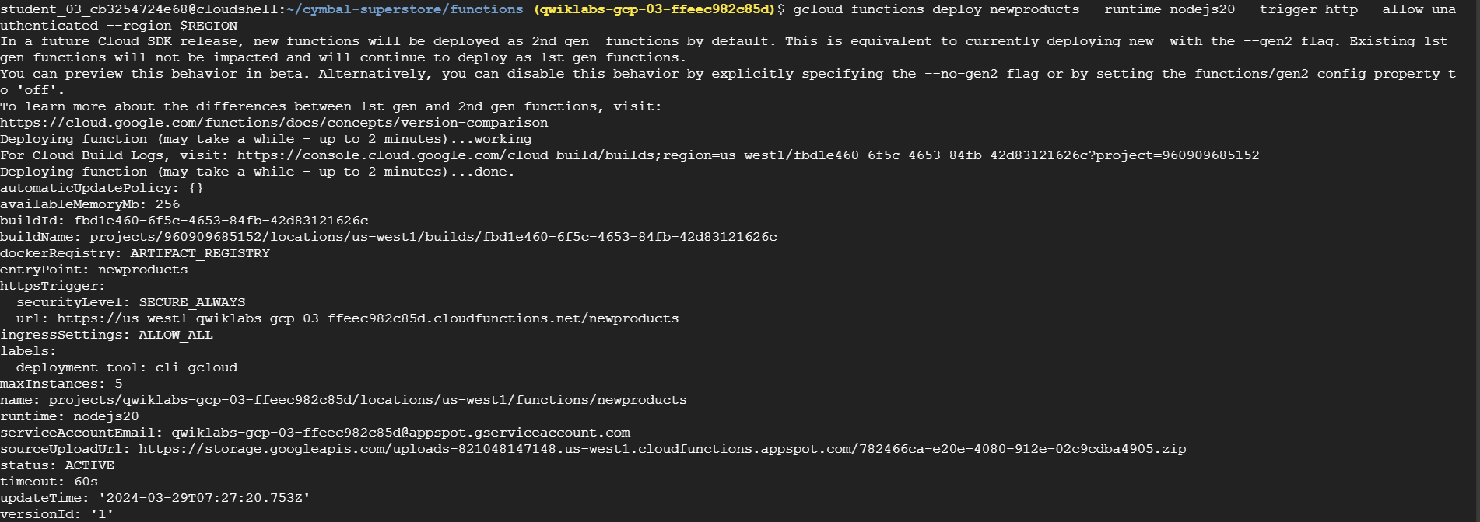Click the securityLevel: SECURE_ALWAYS line
The width and height of the screenshot is (1480, 522).
[x=131, y=302]
